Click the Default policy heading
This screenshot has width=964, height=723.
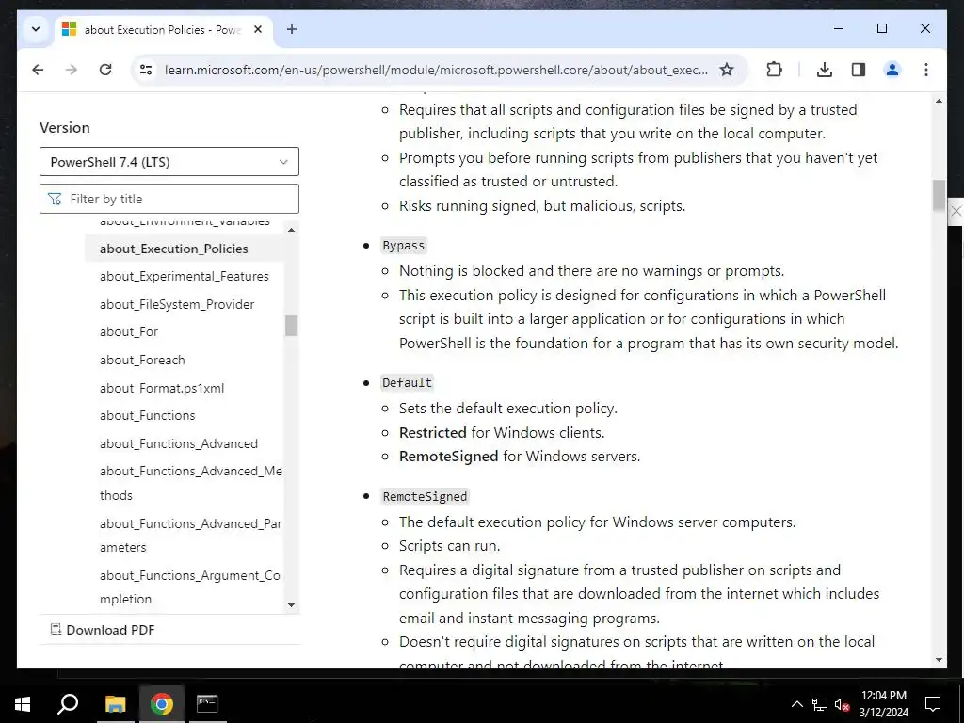click(x=407, y=382)
